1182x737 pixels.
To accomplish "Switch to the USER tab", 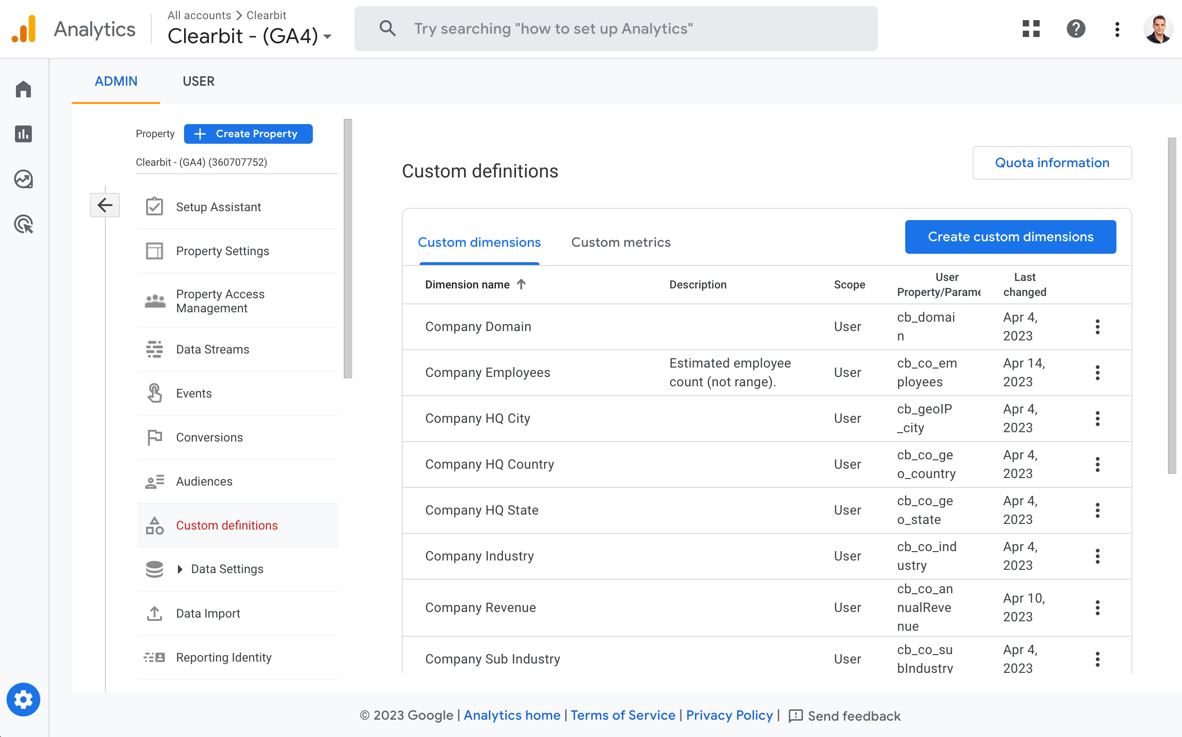I will (199, 81).
